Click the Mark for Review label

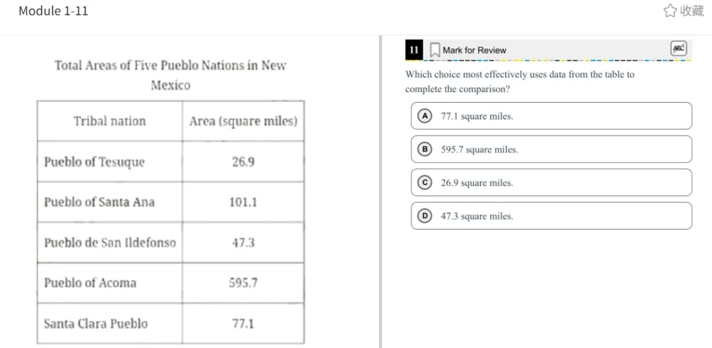point(474,50)
